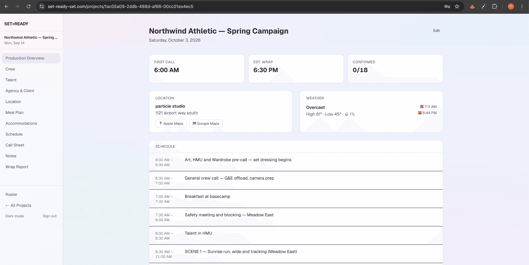Click the address bar URL
This screenshot has width=529, height=265.
[x=120, y=6]
